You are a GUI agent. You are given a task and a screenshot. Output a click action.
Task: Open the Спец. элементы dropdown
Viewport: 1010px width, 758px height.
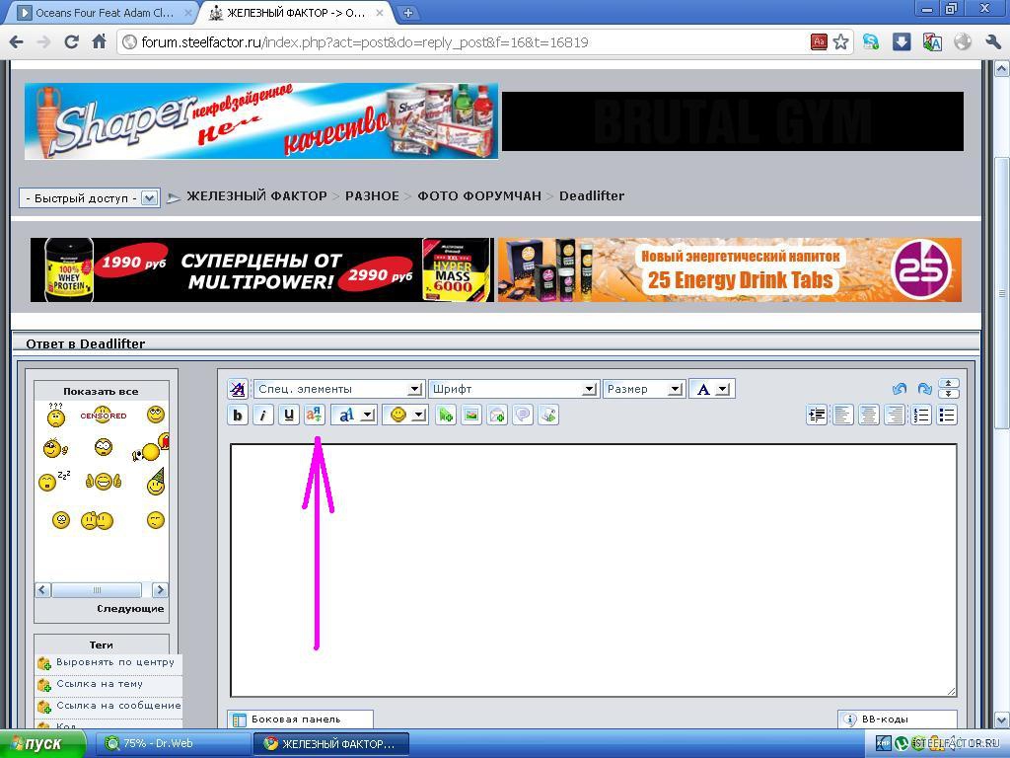pyautogui.click(x=339, y=389)
